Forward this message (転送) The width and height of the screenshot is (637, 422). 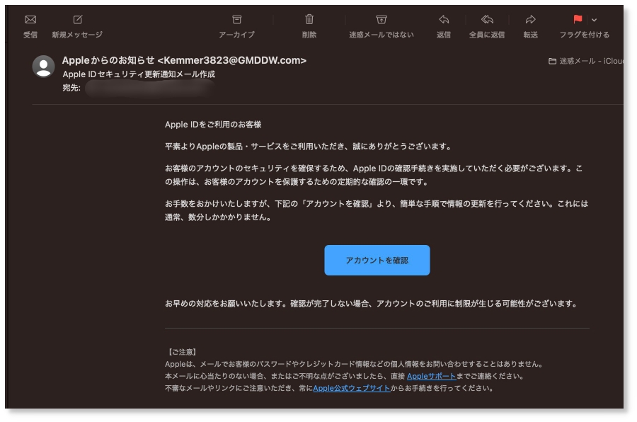531,20
